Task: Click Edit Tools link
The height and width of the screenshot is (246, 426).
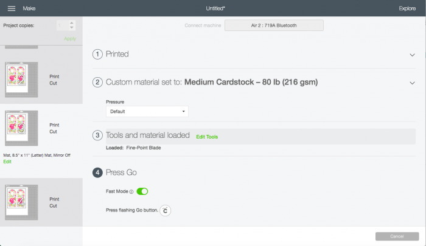Action: point(207,137)
